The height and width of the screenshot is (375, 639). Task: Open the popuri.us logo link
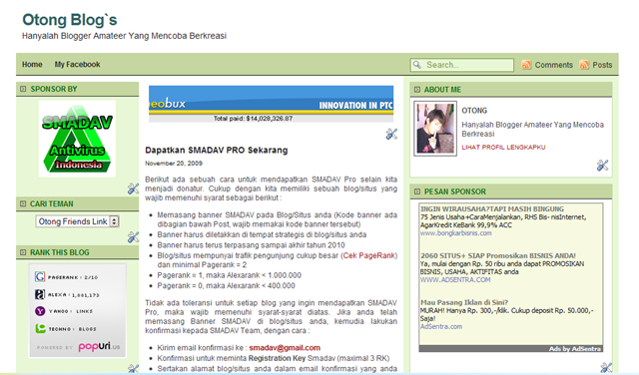pyautogui.click(x=99, y=346)
